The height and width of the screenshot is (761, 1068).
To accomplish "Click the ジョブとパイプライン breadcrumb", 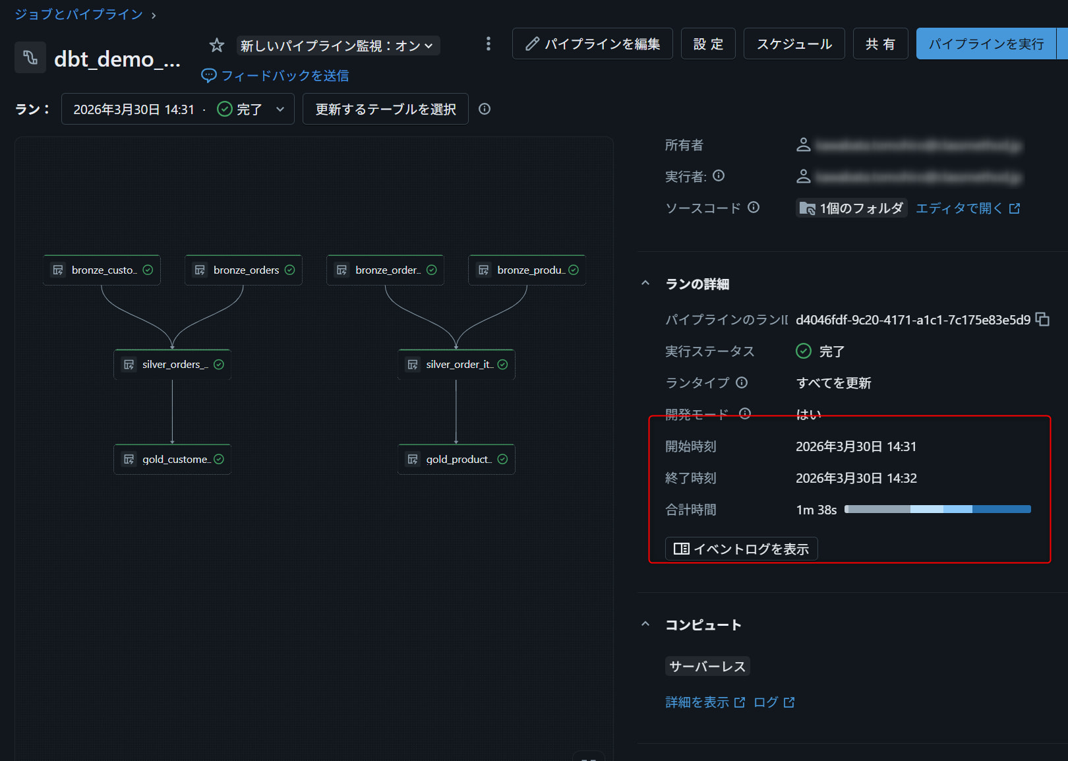I will (78, 14).
